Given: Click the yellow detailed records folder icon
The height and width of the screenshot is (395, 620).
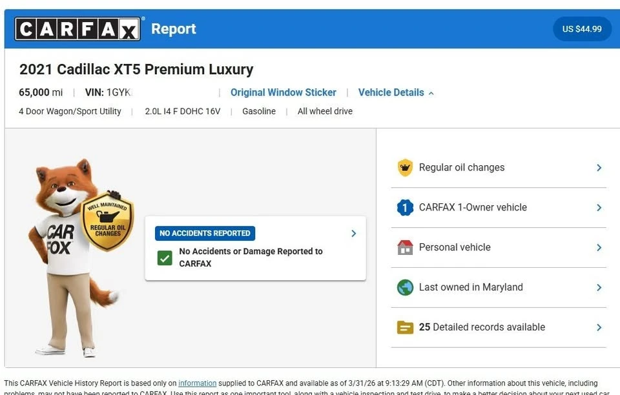Looking at the screenshot, I should coord(405,327).
